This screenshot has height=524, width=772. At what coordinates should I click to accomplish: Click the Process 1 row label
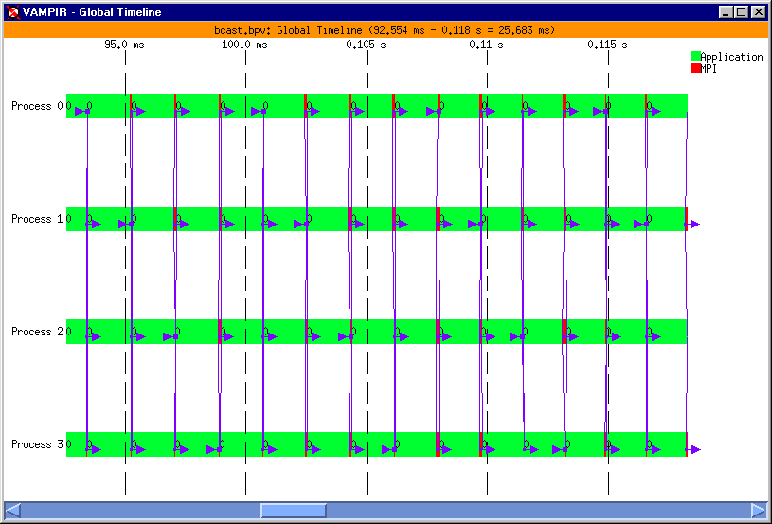pyautogui.click(x=38, y=219)
